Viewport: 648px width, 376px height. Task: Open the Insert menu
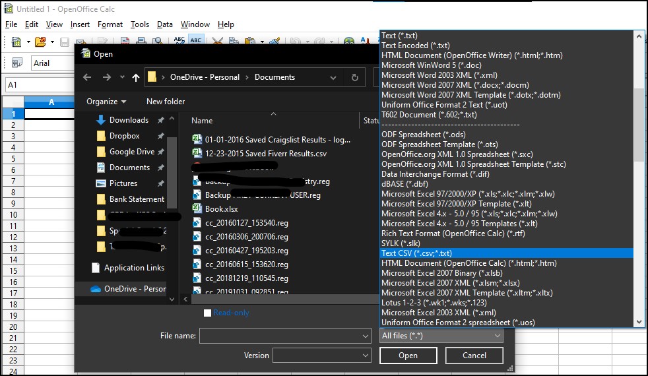[80, 24]
